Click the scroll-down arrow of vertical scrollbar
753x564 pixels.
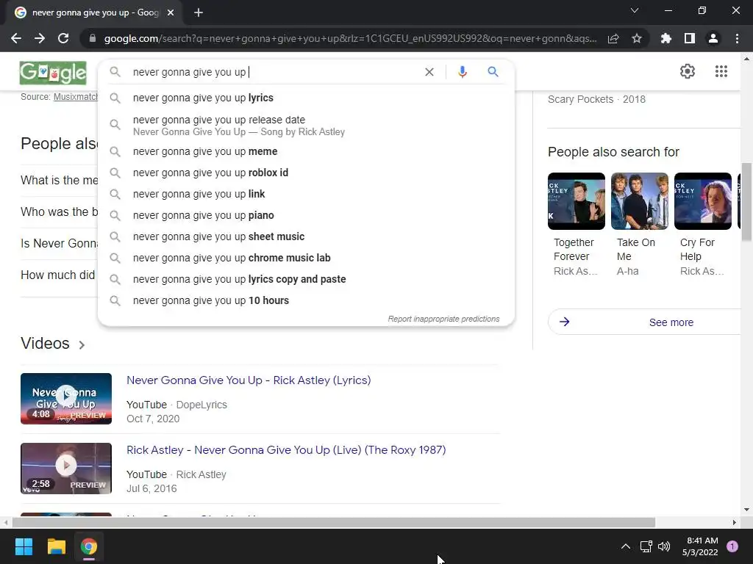(x=746, y=510)
